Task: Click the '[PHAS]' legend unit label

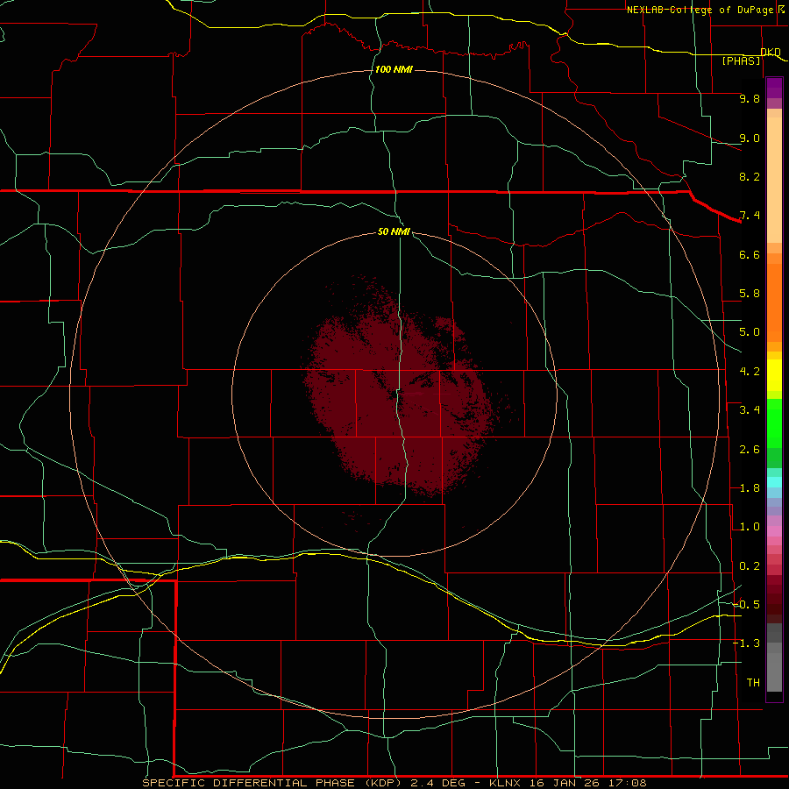Action: [x=741, y=60]
